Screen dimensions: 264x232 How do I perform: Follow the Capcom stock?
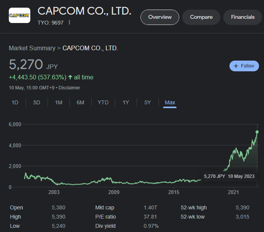click(244, 66)
